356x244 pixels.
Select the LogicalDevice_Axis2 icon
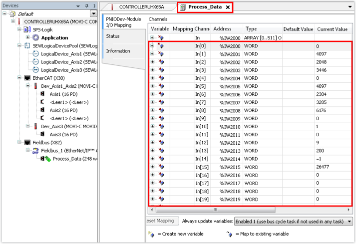point(35,62)
